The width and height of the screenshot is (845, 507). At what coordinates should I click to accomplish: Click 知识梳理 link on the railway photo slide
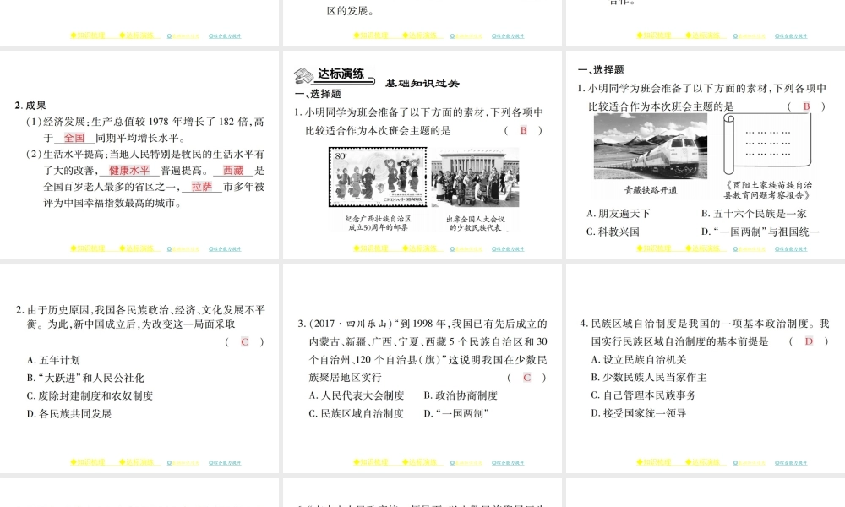(x=654, y=248)
